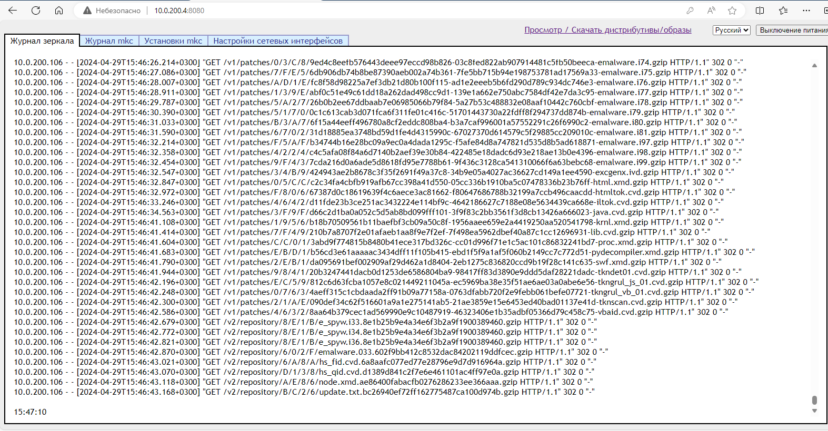Click the log line containing e_spyw.i33
The width and height of the screenshot is (828, 431).
(305, 322)
